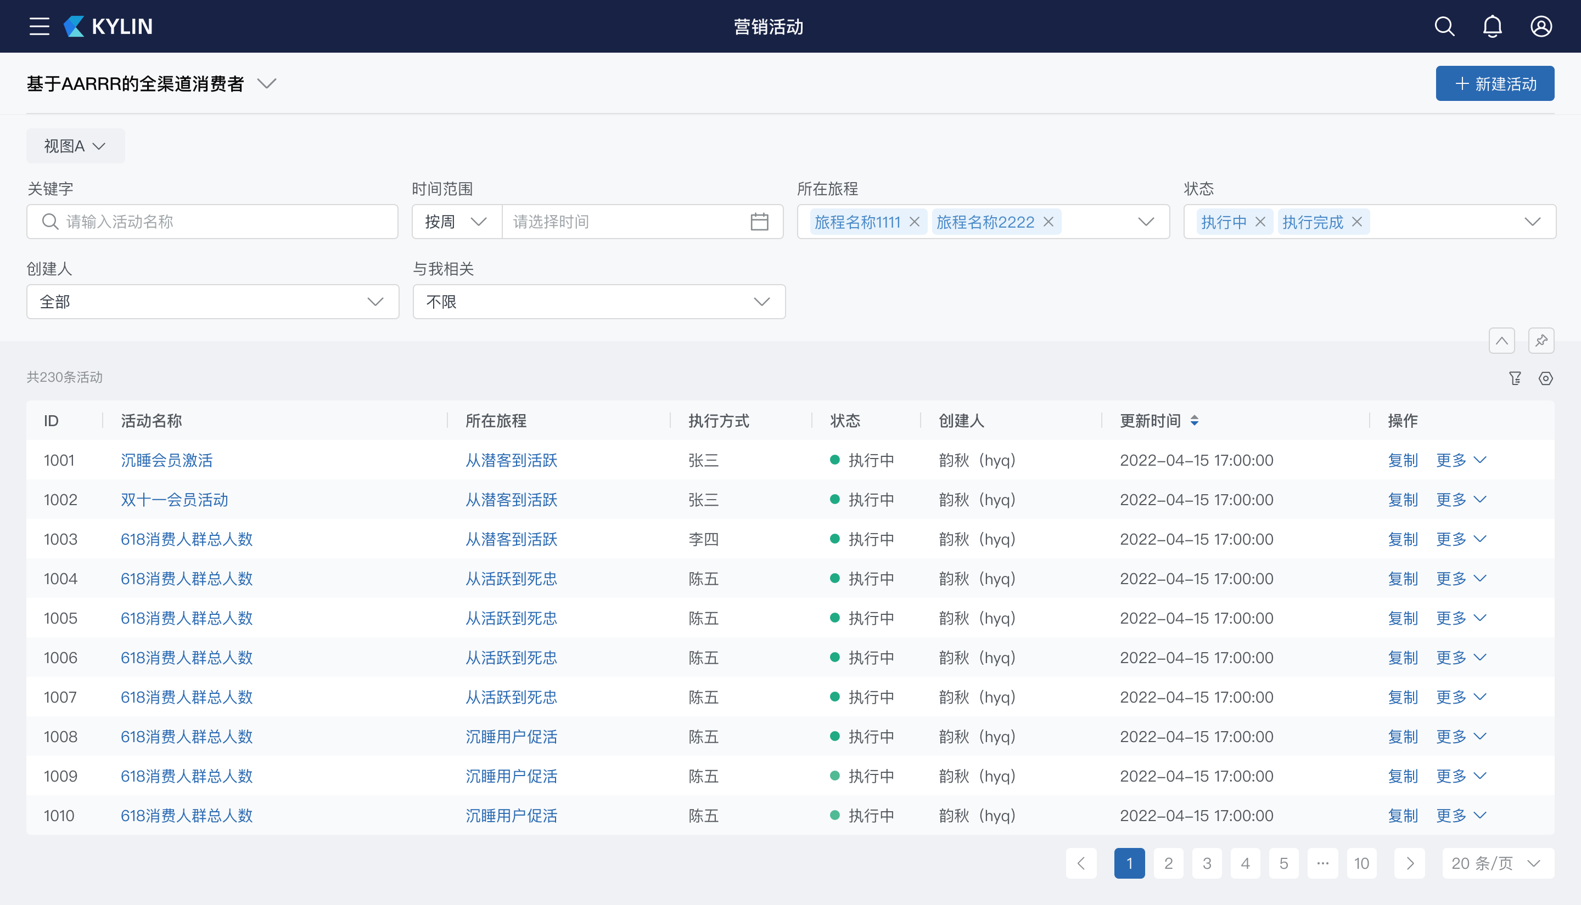
Task: Pin the filter panel
Action: (1541, 340)
